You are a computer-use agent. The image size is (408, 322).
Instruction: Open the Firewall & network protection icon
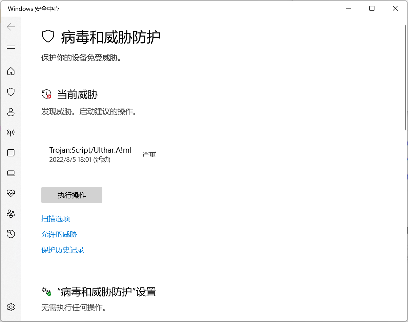tap(11, 132)
